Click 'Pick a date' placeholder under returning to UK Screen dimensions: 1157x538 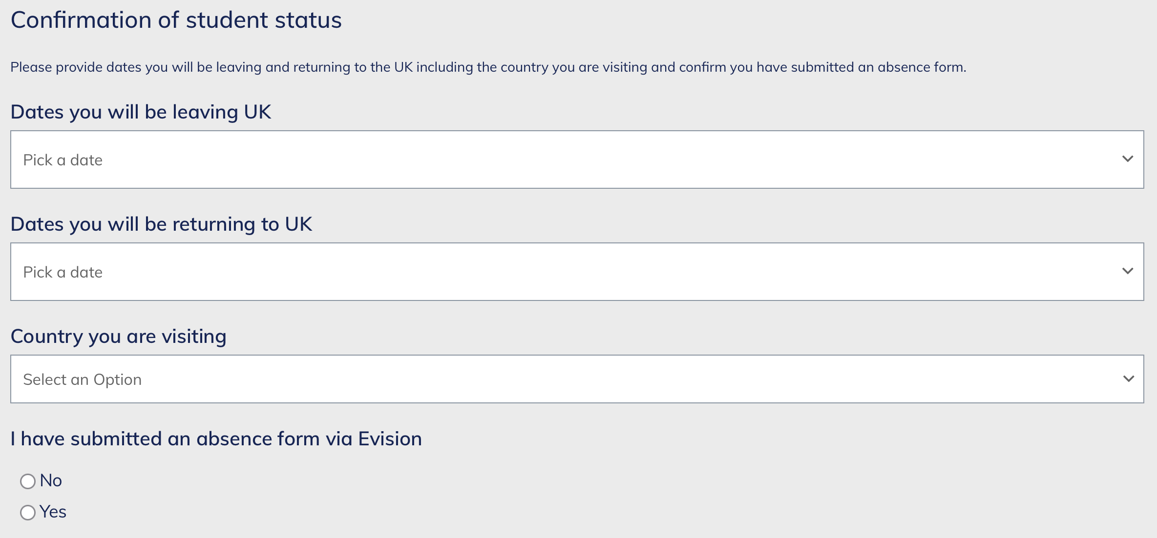click(63, 272)
